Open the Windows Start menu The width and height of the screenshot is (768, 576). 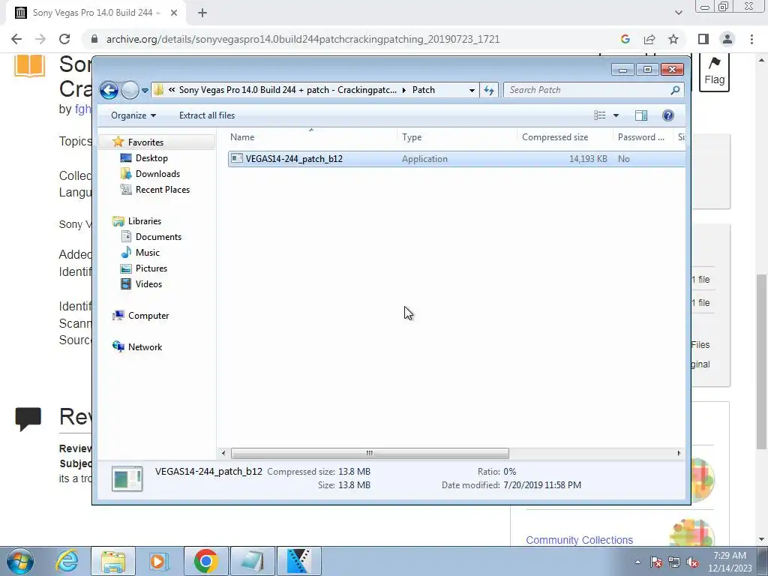coord(20,561)
